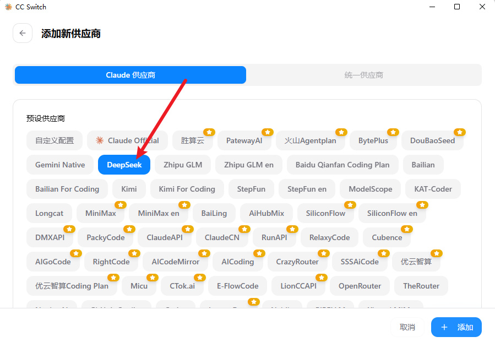Select the Claude Official preset
This screenshot has width=495, height=342.
pyautogui.click(x=128, y=140)
